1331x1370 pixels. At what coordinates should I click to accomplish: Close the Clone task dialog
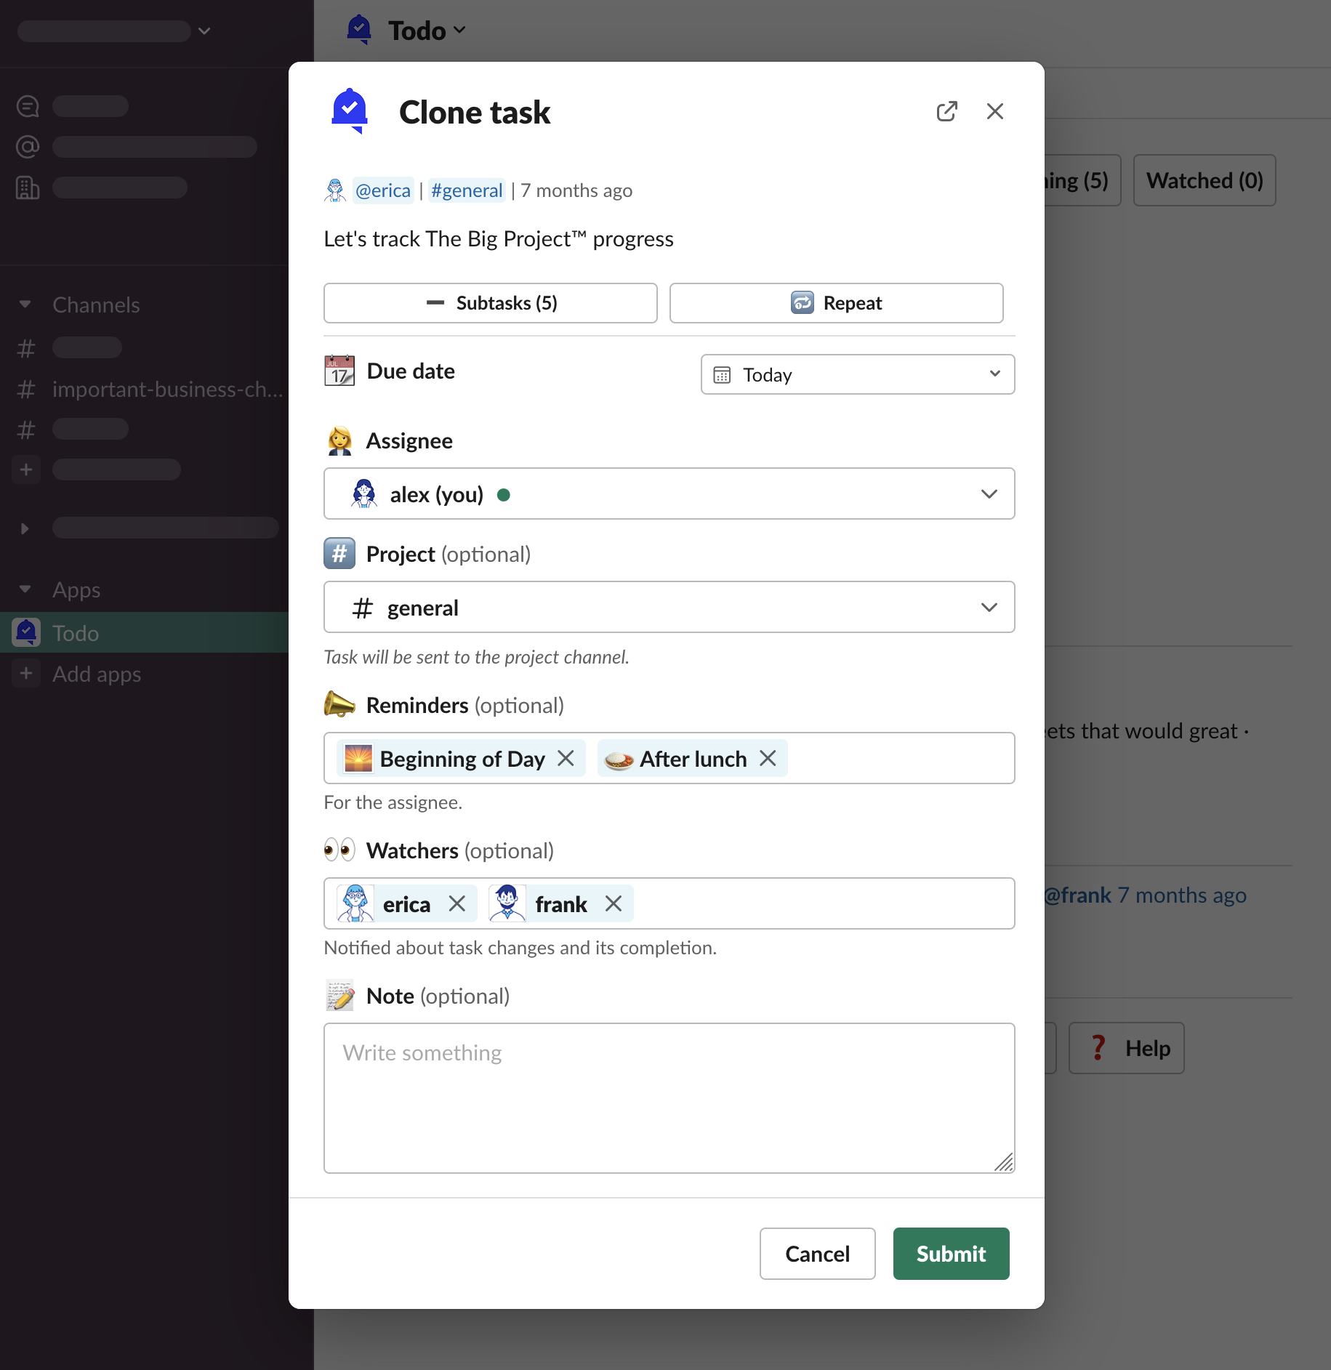click(994, 111)
